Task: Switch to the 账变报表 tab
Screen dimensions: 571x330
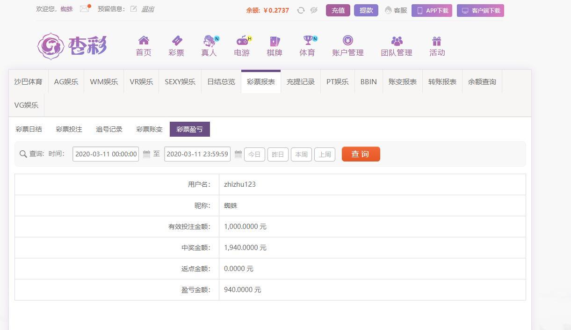Action: point(403,81)
